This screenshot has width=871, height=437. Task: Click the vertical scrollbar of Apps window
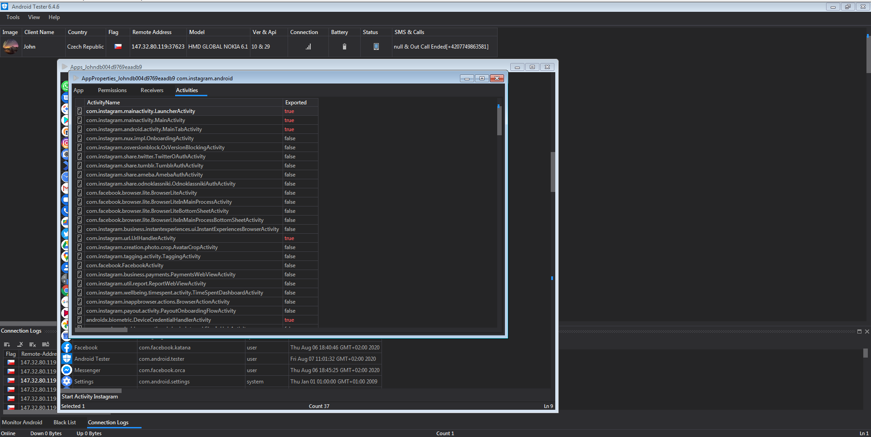tap(553, 172)
